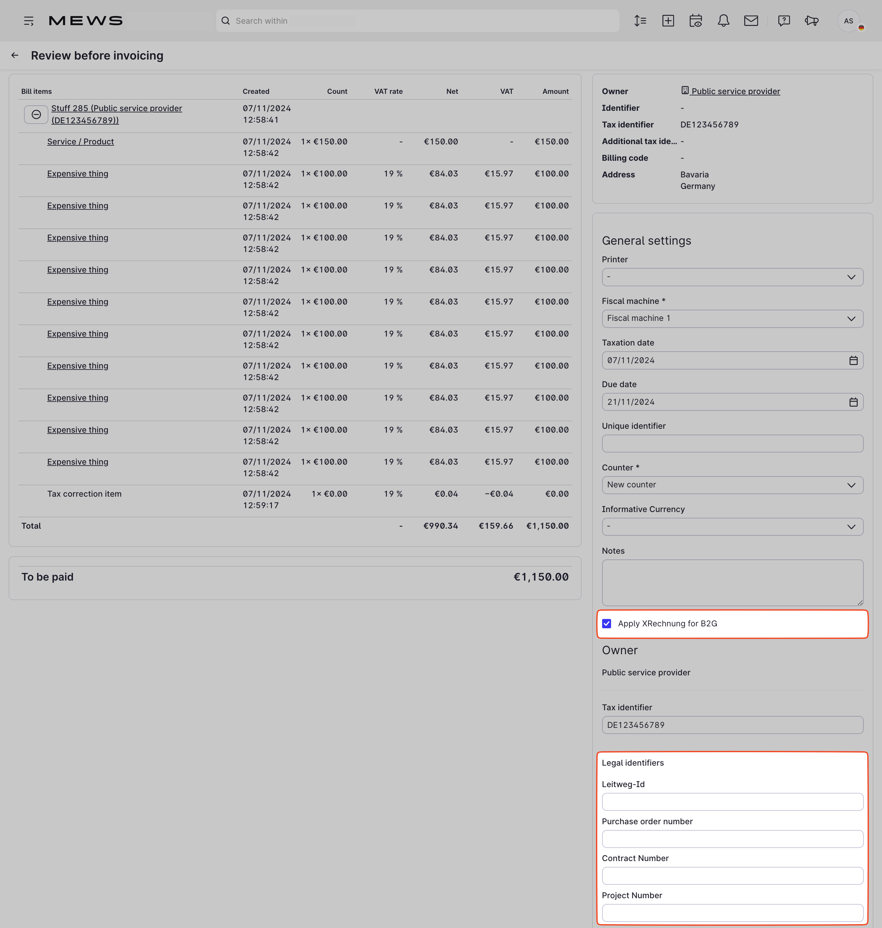
Task: Click the Created column header
Action: (256, 91)
